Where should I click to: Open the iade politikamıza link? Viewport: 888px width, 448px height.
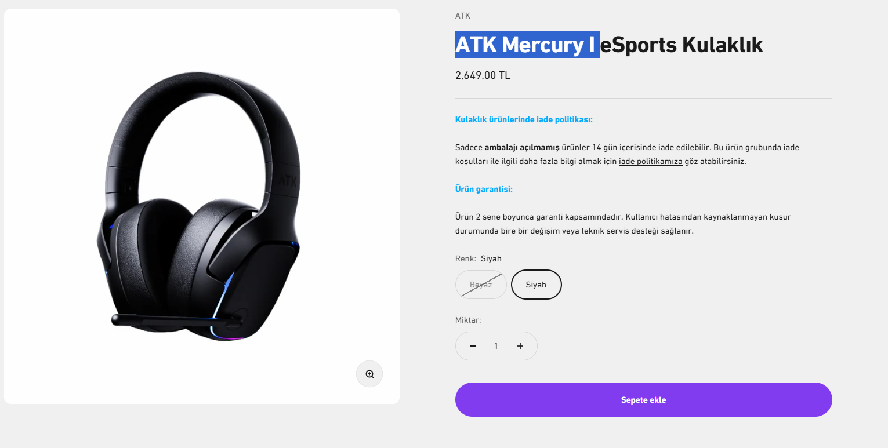[650, 162]
